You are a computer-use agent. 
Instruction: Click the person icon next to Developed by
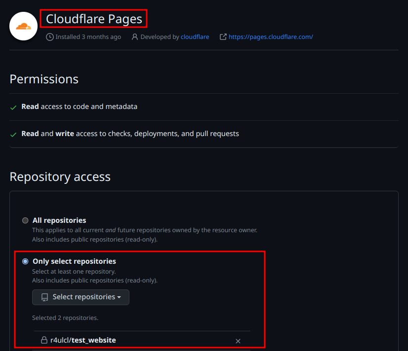135,36
